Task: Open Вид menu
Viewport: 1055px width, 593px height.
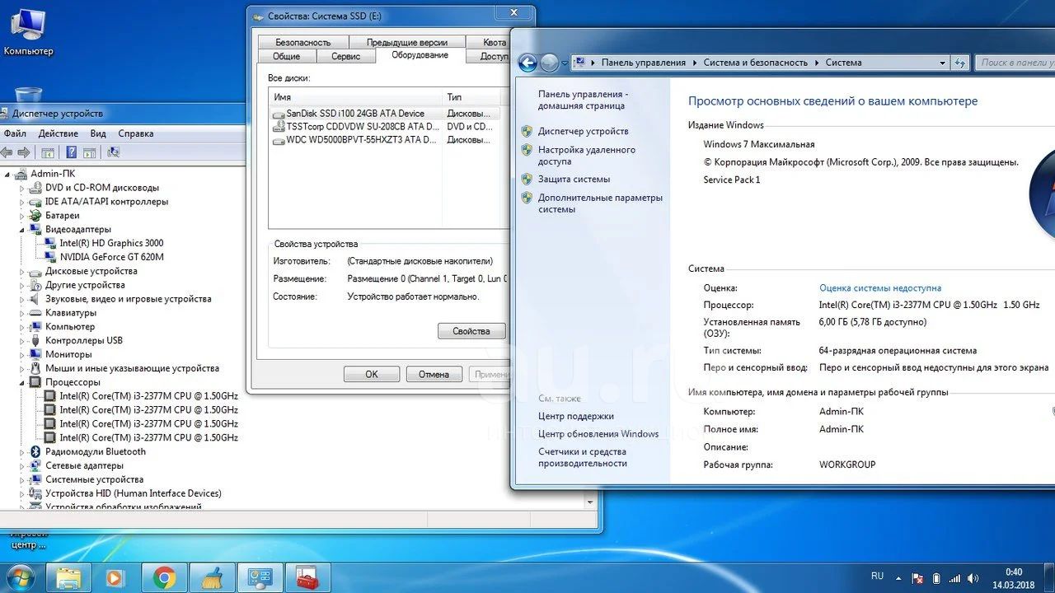Action: click(98, 133)
